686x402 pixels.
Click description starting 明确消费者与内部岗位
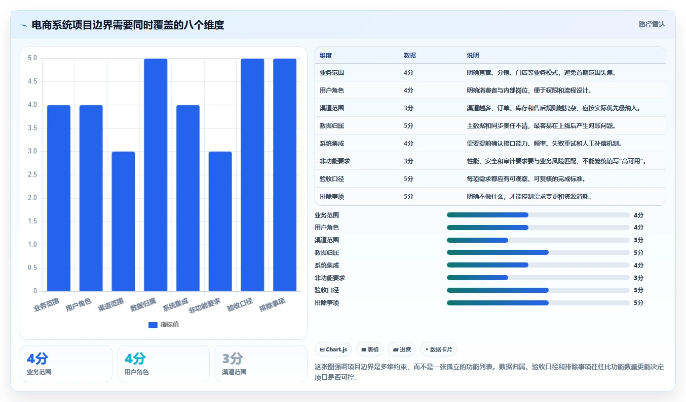coord(529,91)
